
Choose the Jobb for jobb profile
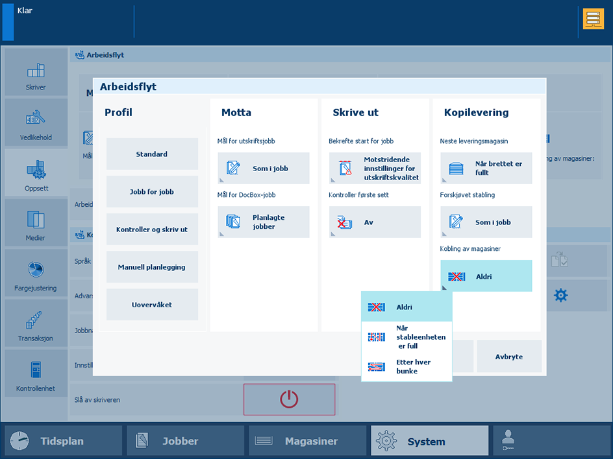(152, 192)
